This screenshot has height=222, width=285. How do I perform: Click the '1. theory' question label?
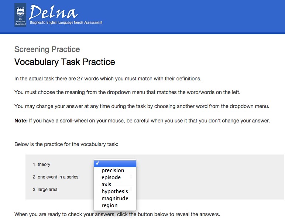coord(41,164)
